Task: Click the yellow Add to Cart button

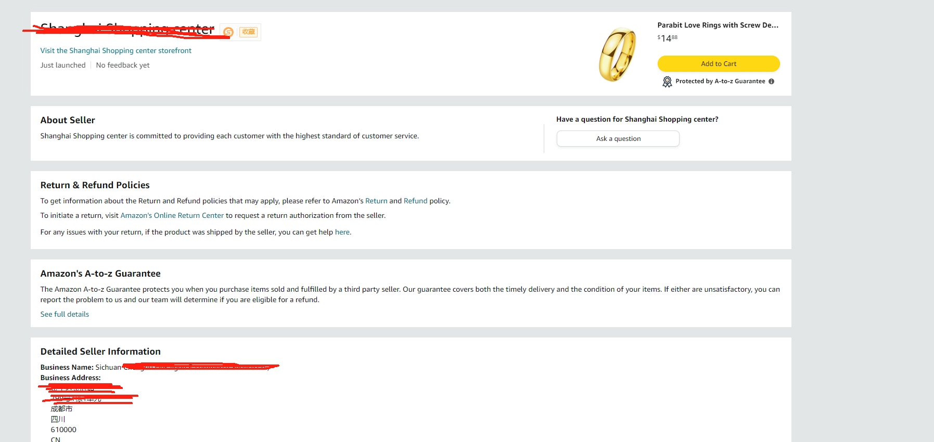Action: pos(719,63)
